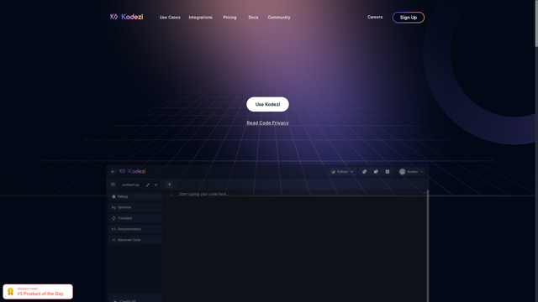Open the Use Cases menu
This screenshot has width=538, height=302.
coord(170,17)
